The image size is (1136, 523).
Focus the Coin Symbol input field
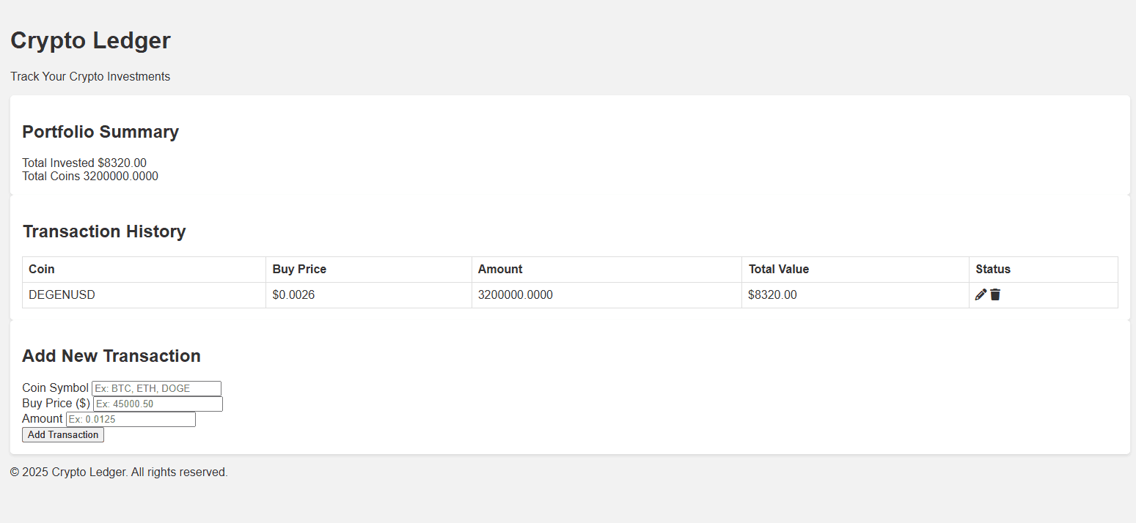[x=156, y=388]
